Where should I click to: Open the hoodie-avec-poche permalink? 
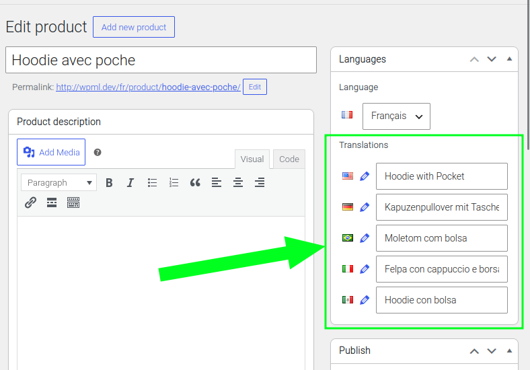click(149, 87)
